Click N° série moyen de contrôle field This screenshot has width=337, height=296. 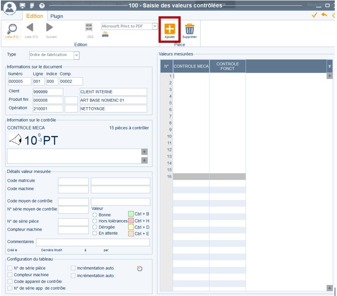coord(73,210)
